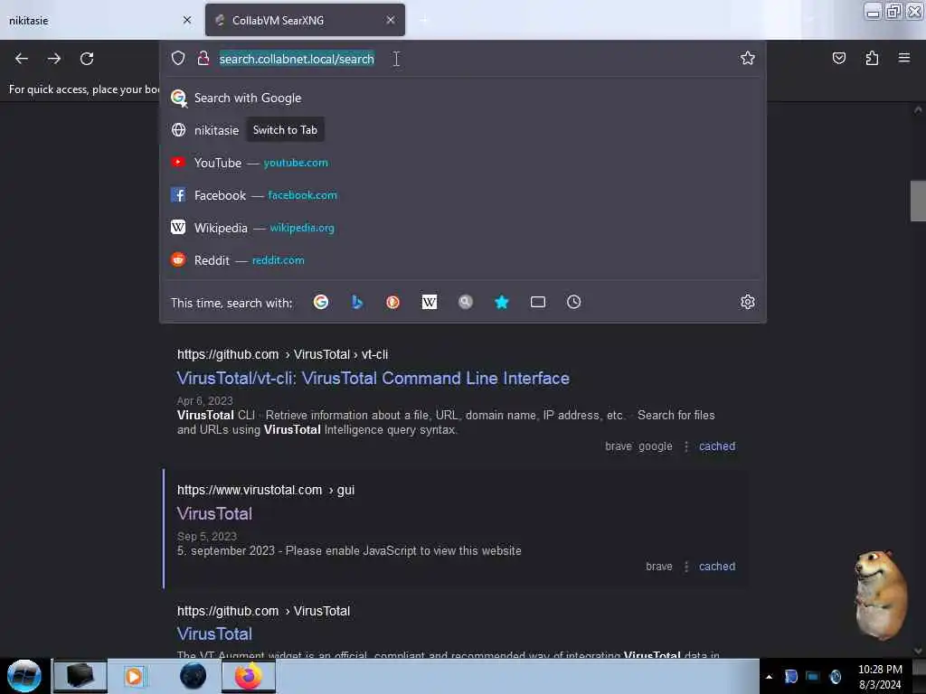Select the Facebook suggestion row
Viewport: 926px width, 694px height.
tap(463, 195)
